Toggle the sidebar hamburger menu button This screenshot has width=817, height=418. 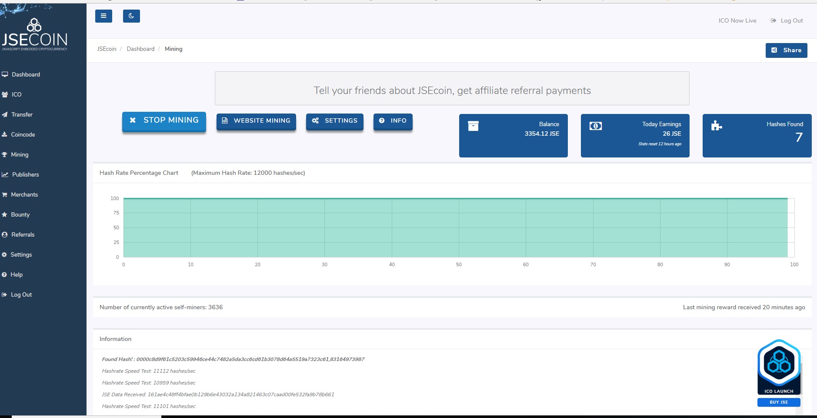click(103, 16)
